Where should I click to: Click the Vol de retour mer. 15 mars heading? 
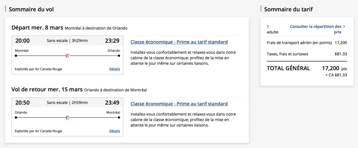[47, 89]
